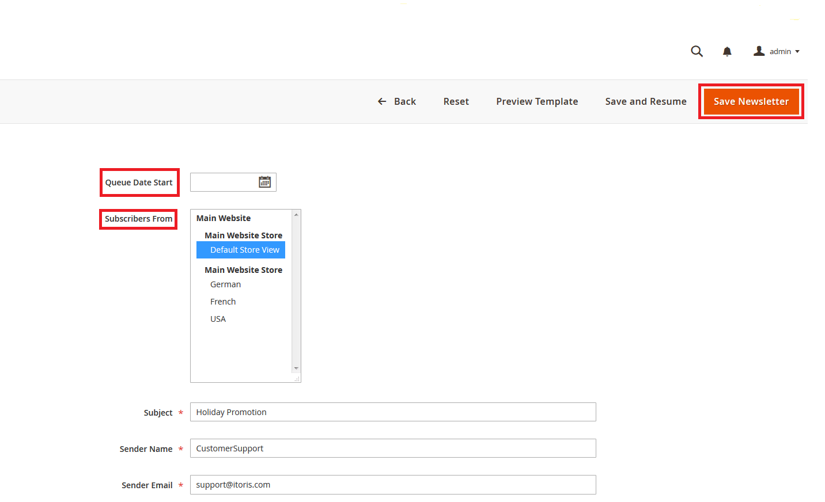
Task: Open the admin search magnifier icon
Action: 697,51
